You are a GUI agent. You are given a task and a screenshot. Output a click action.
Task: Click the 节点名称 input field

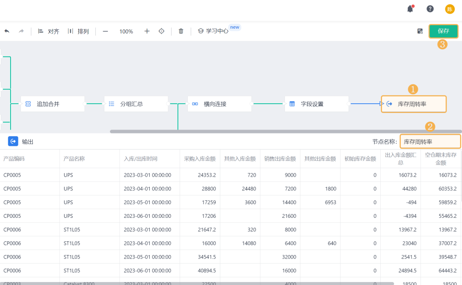coord(430,142)
